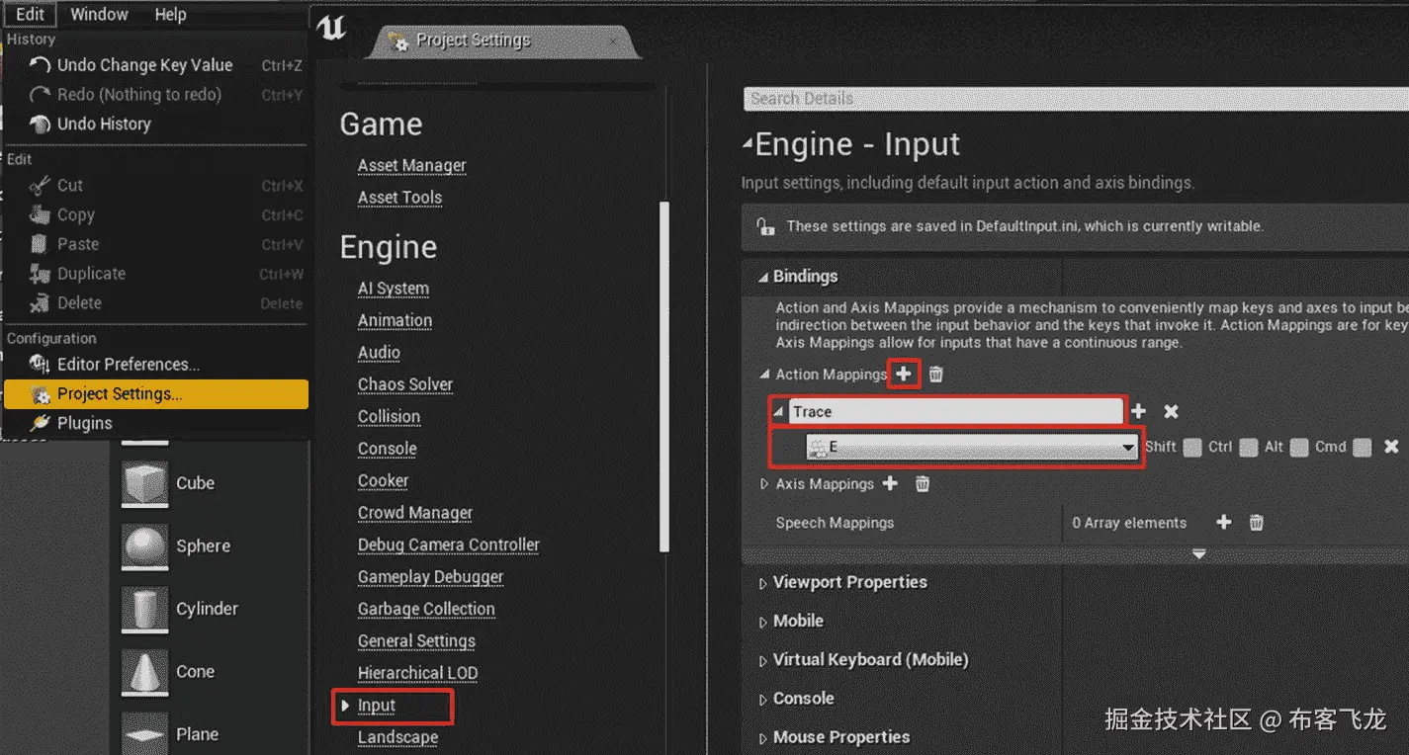Expand the Axis Mappings list
Screen dimensions: 1409x755
tap(764, 484)
